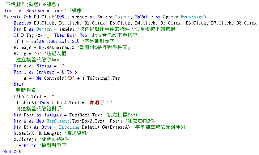Click 'A += Me.Controls' line

click(72, 78)
